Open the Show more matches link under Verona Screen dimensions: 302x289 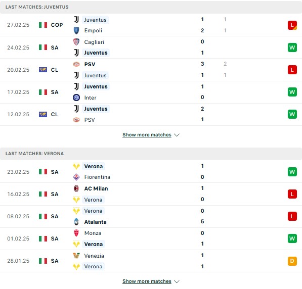click(147, 281)
